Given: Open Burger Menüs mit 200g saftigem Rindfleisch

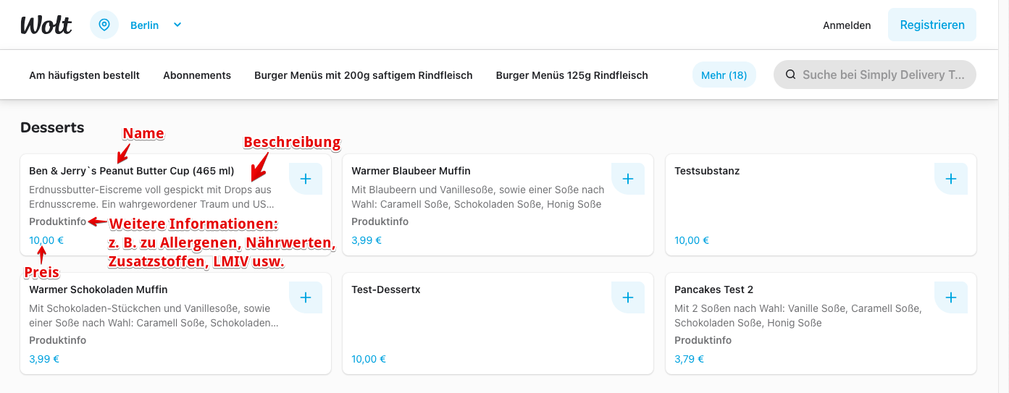Looking at the screenshot, I should 364,75.
